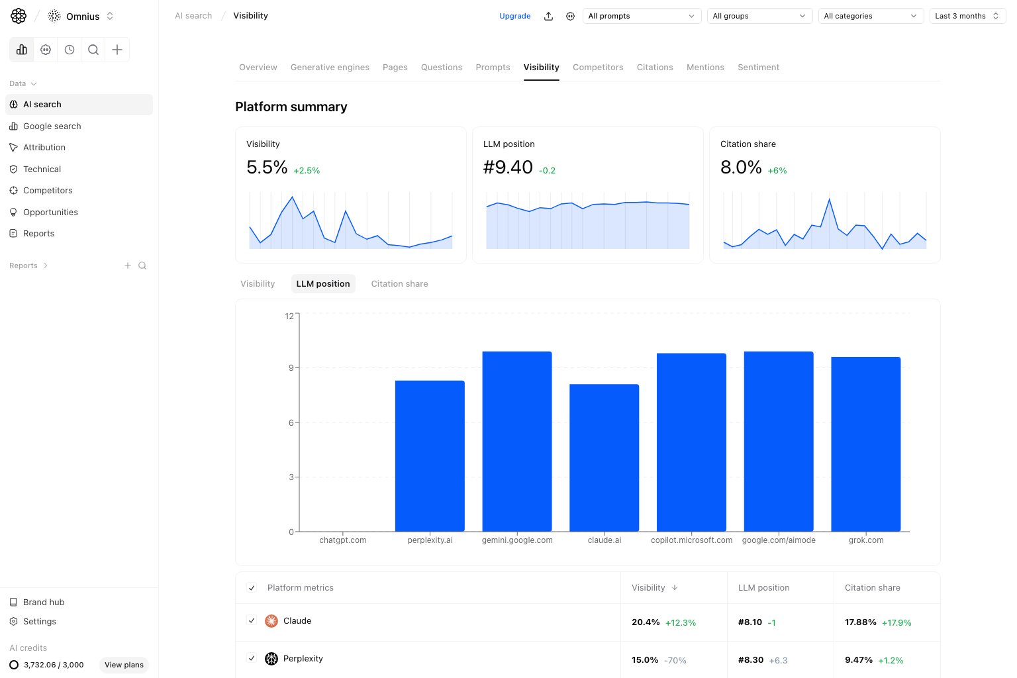Click the Perplexity platform logo
The width and height of the screenshot is (1017, 678).
(x=271, y=659)
